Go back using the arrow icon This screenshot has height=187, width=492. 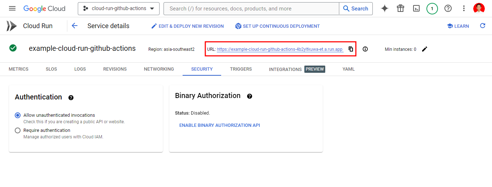tap(75, 26)
